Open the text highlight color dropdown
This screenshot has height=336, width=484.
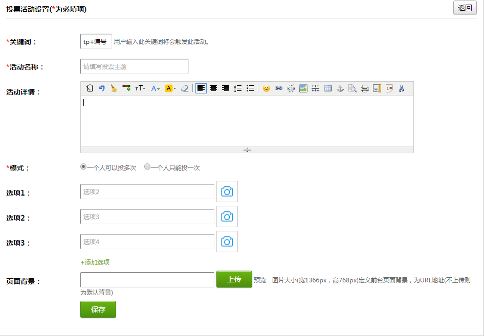tap(170, 88)
